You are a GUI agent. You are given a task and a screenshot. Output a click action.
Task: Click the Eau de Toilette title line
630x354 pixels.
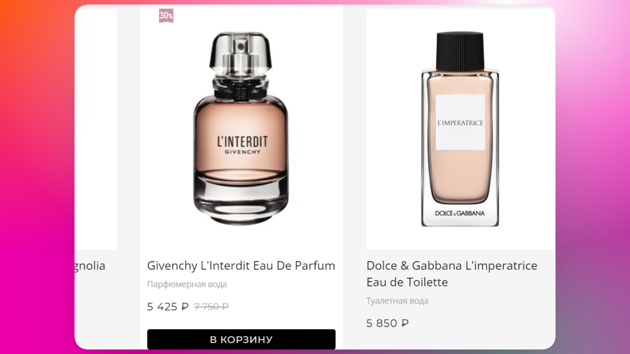click(407, 282)
